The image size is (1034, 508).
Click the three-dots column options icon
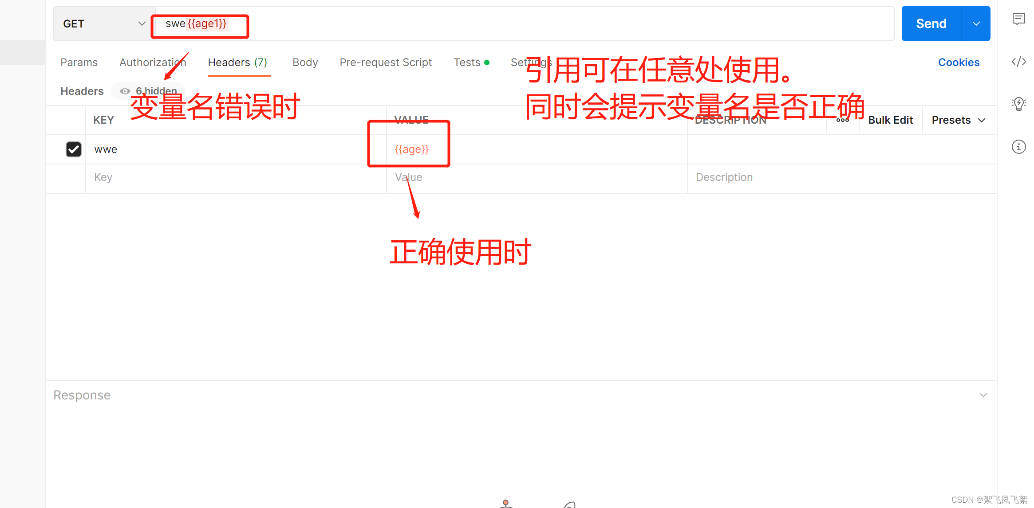(842, 120)
